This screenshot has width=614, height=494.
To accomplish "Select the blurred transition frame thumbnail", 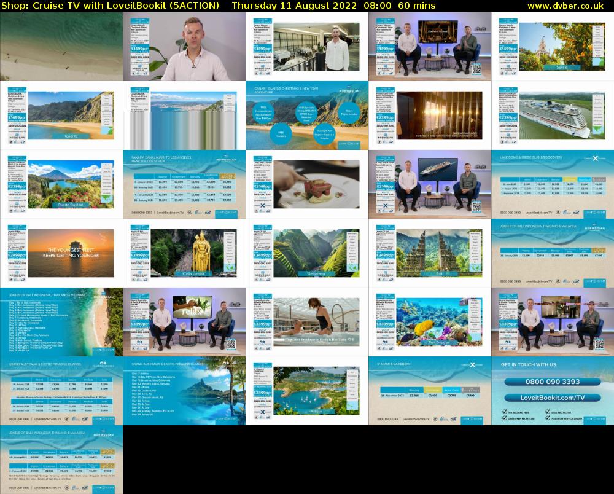I will coord(184,116).
